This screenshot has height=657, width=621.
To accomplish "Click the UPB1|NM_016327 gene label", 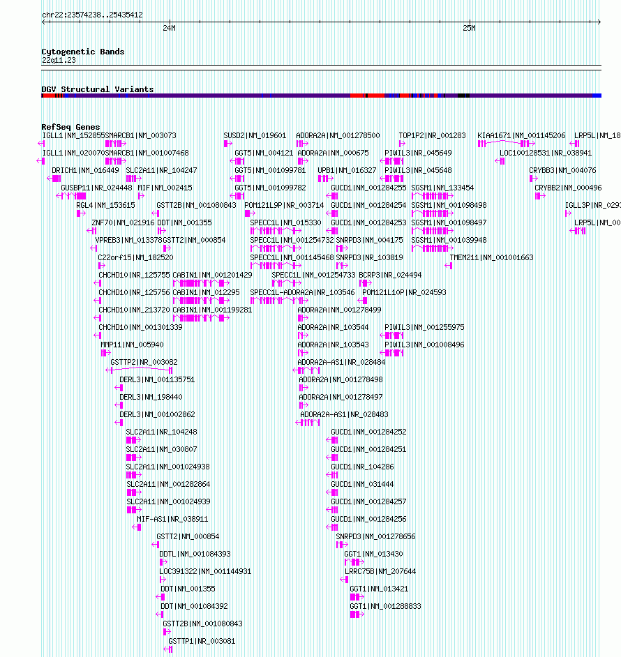I will tap(347, 170).
